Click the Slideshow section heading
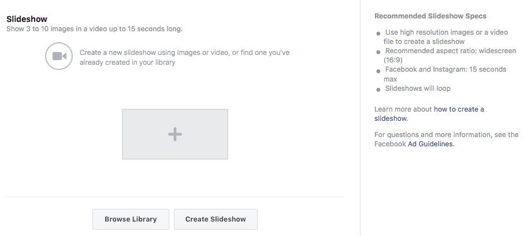The image size is (528, 236). tap(27, 19)
